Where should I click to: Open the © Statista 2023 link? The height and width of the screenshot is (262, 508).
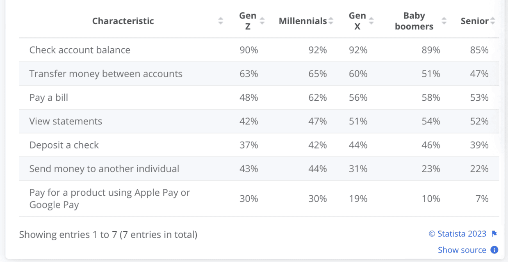(x=456, y=234)
